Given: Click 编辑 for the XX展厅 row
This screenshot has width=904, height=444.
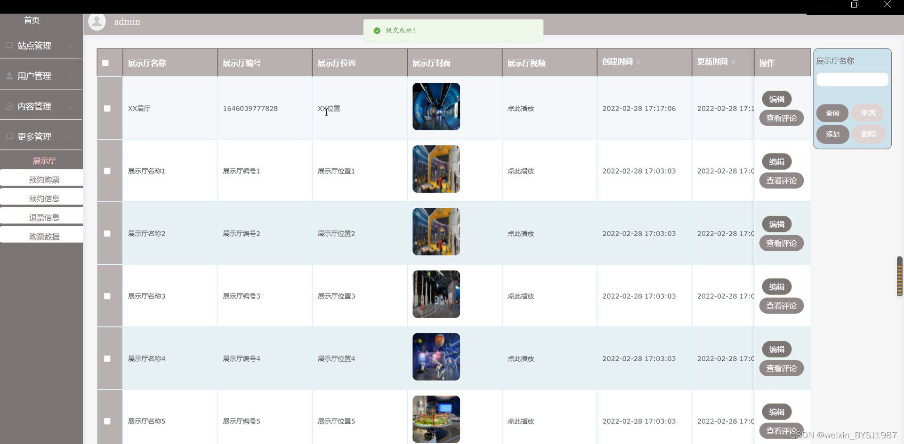Looking at the screenshot, I should 777,99.
